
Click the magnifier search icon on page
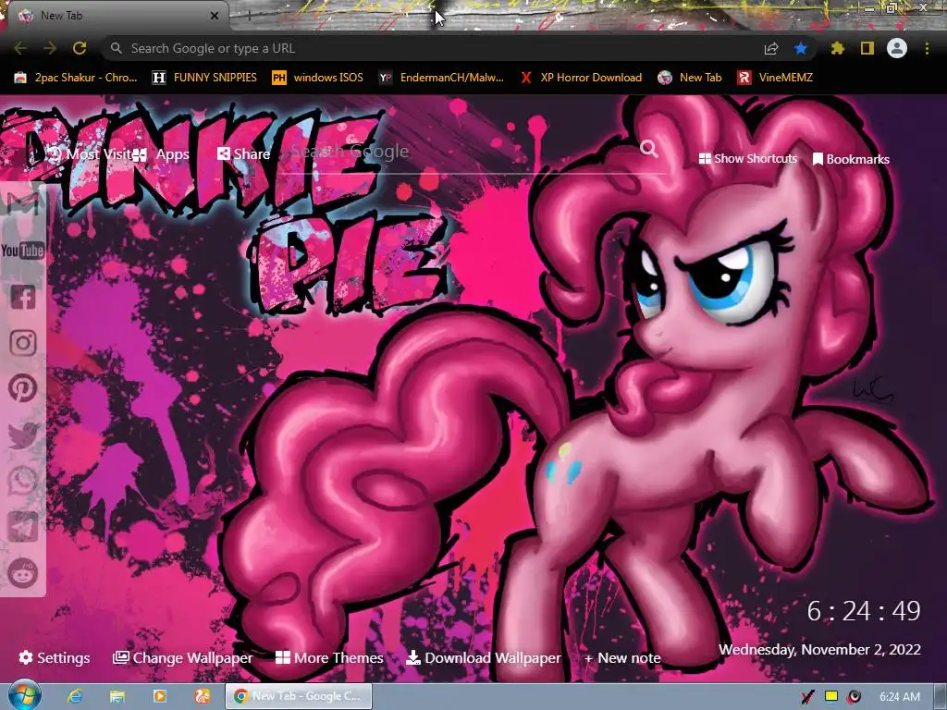pos(649,149)
